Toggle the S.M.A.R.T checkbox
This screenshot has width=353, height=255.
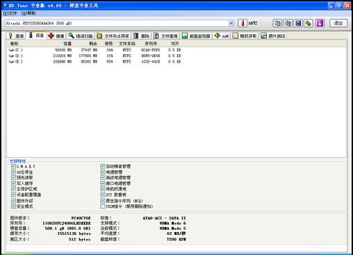13,166
